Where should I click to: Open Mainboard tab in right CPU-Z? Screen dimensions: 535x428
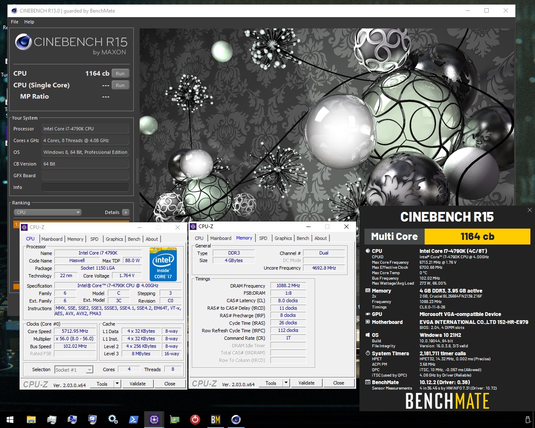(221, 238)
